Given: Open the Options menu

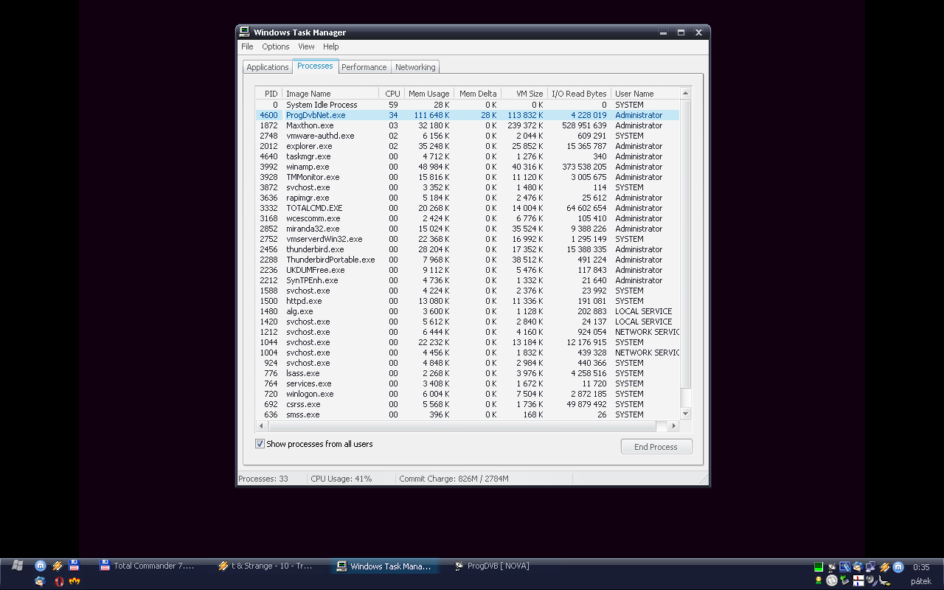Looking at the screenshot, I should point(276,46).
